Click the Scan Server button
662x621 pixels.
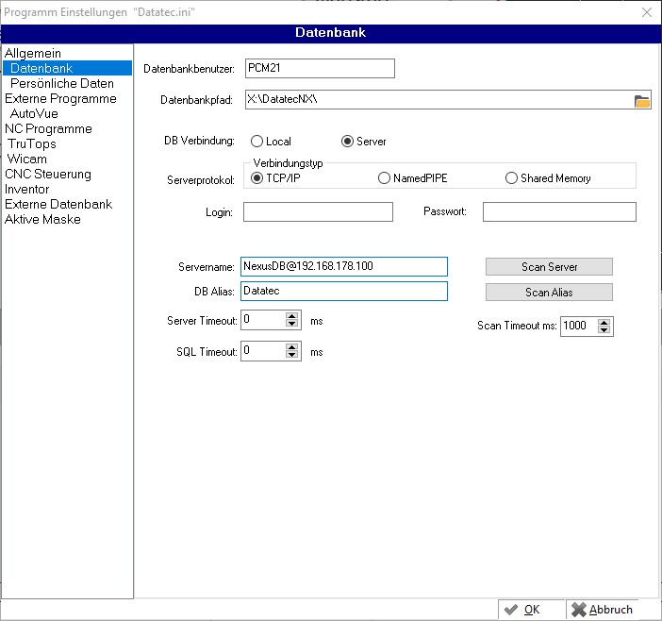click(549, 267)
